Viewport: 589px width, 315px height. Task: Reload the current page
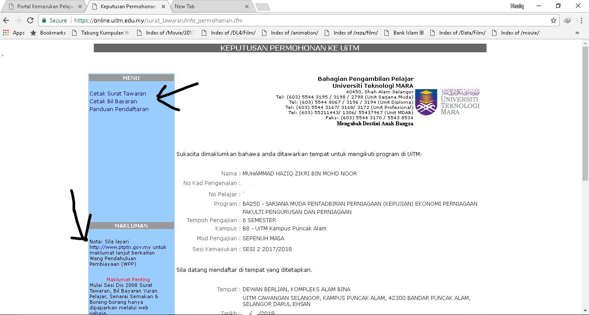pos(30,20)
